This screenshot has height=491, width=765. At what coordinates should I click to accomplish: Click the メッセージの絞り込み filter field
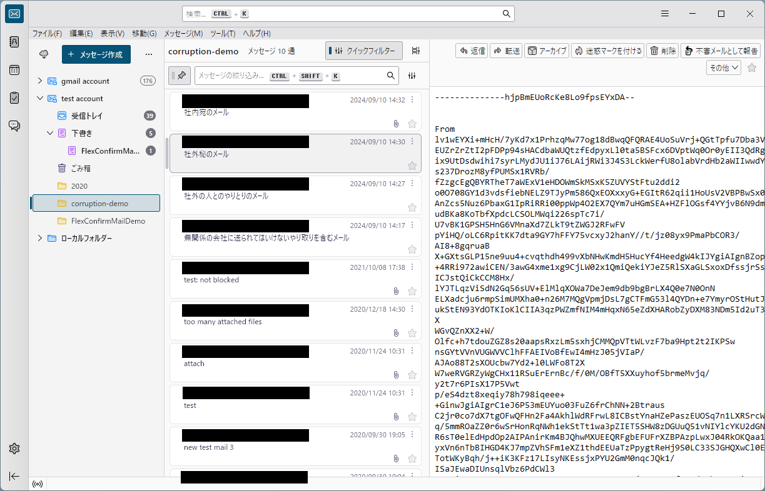coord(296,76)
